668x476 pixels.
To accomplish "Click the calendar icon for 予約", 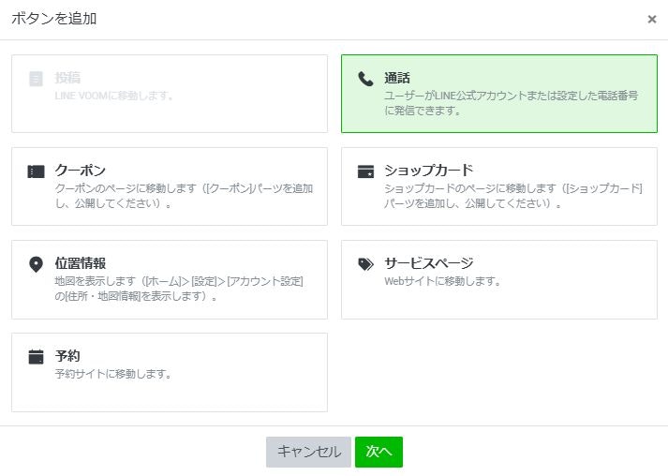I will click(36, 357).
